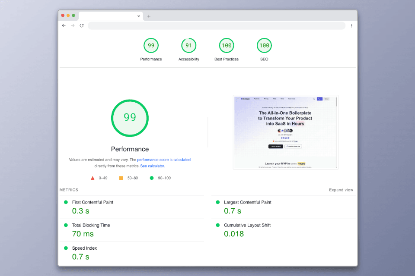Click the browser address bar
Screen dimensions: 415x276
click(x=216, y=25)
